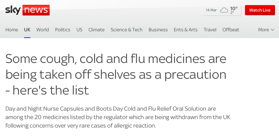Open the Home section
Viewport: 279px width, 136px height.
pos(12,30)
